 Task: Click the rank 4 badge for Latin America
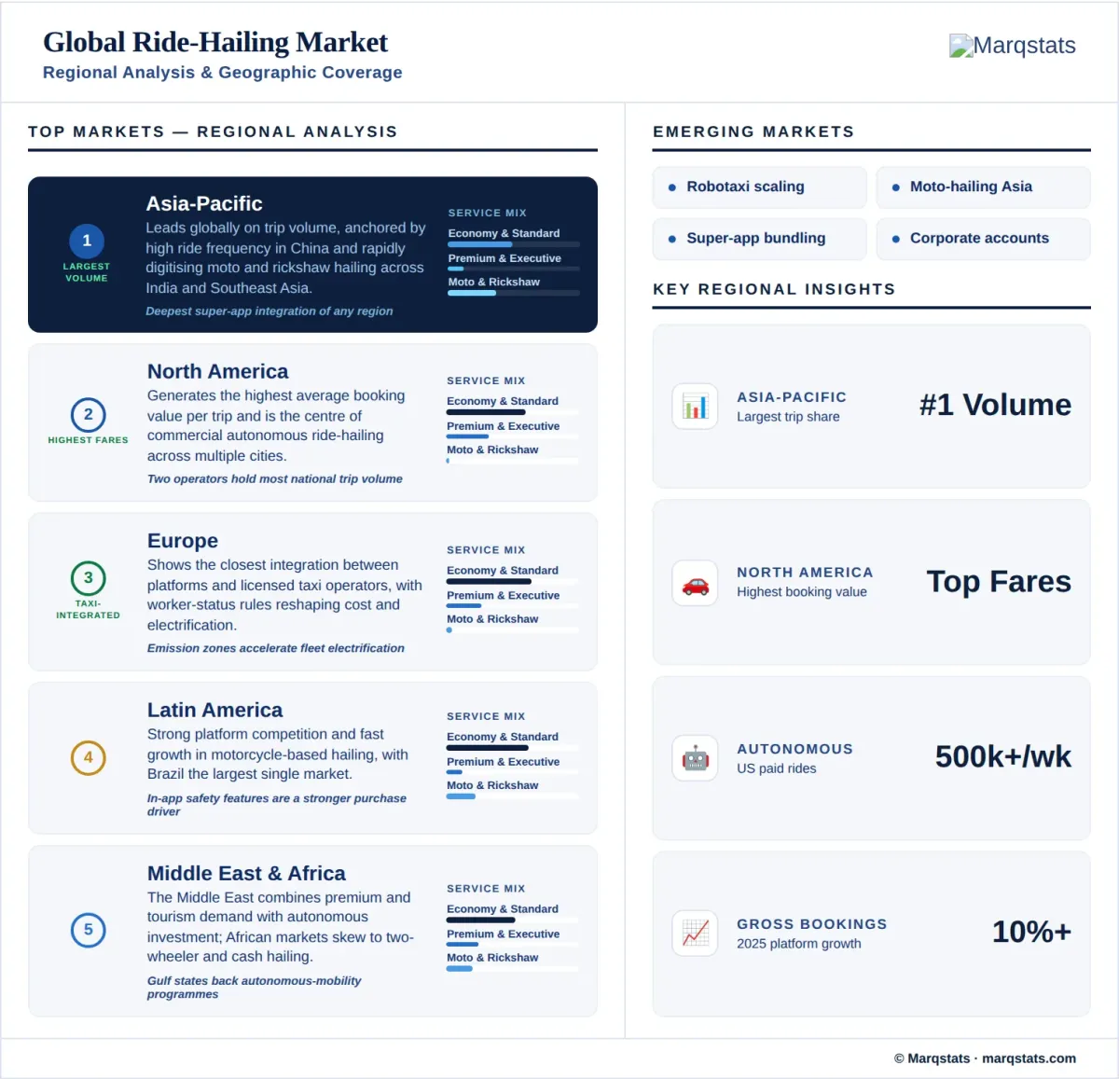tap(89, 757)
